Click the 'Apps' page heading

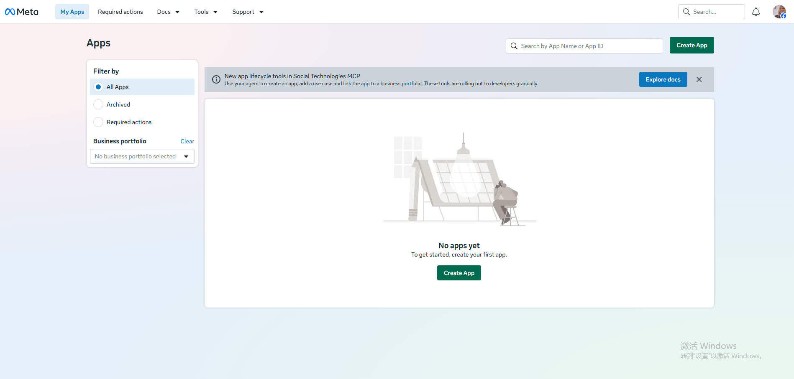click(98, 43)
